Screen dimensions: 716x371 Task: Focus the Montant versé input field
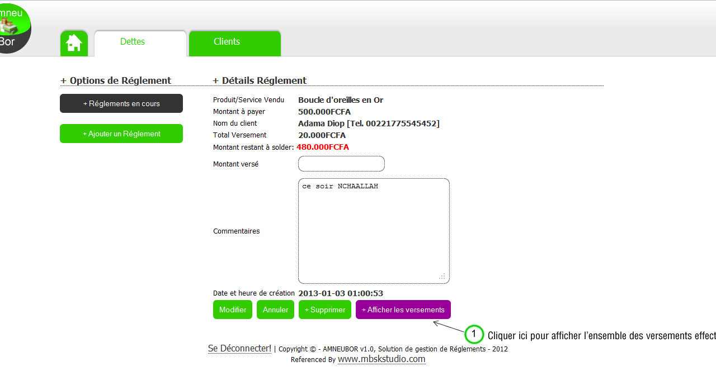[341, 164]
